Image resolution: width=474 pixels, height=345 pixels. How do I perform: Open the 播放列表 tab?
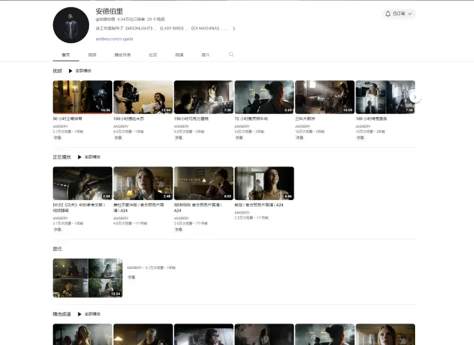(x=123, y=55)
